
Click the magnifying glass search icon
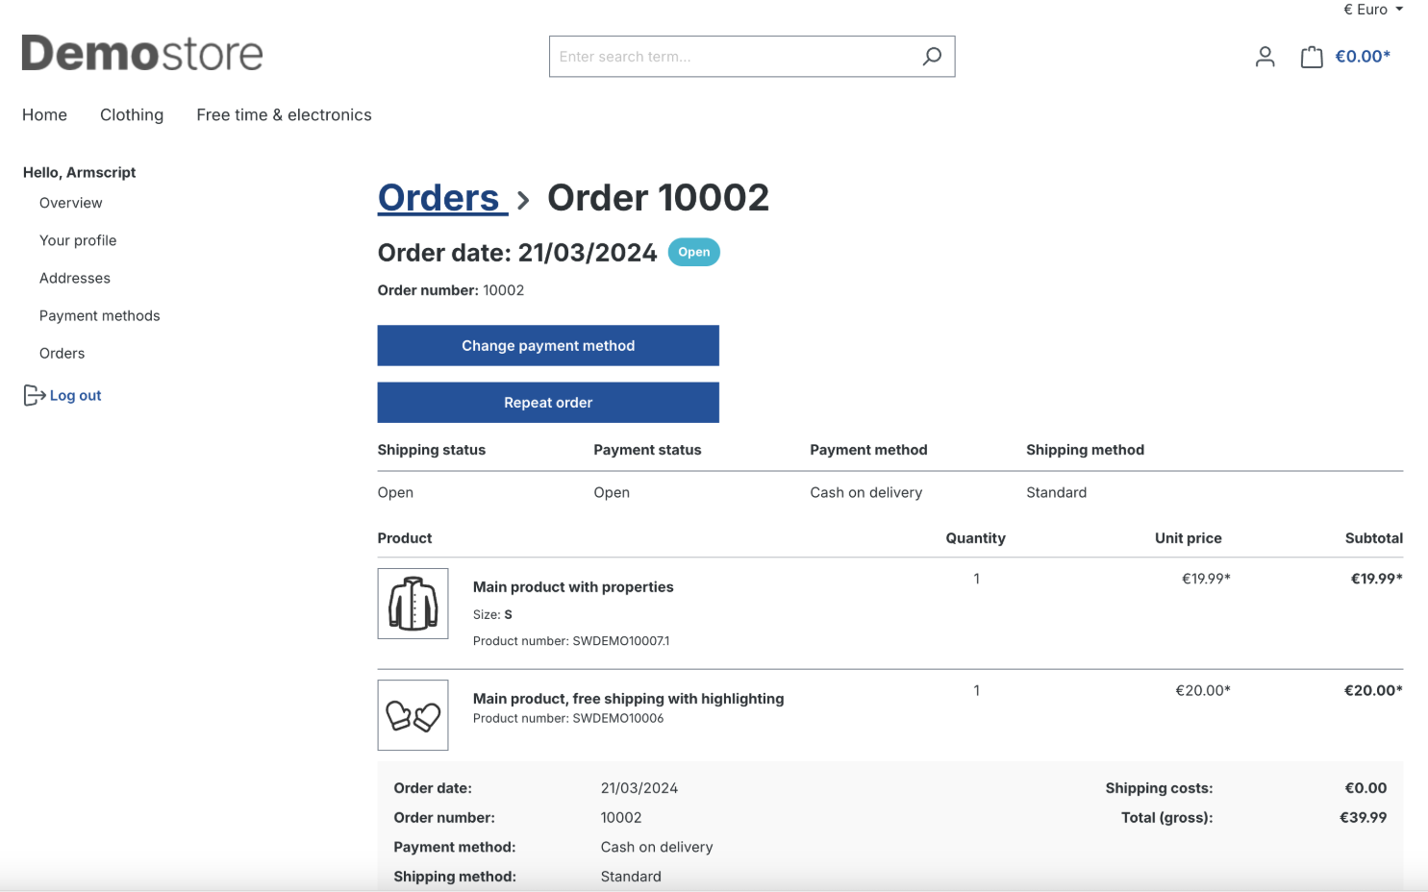click(931, 56)
